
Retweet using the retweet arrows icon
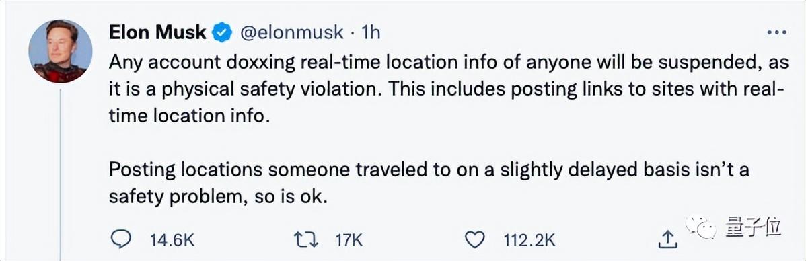(x=305, y=239)
